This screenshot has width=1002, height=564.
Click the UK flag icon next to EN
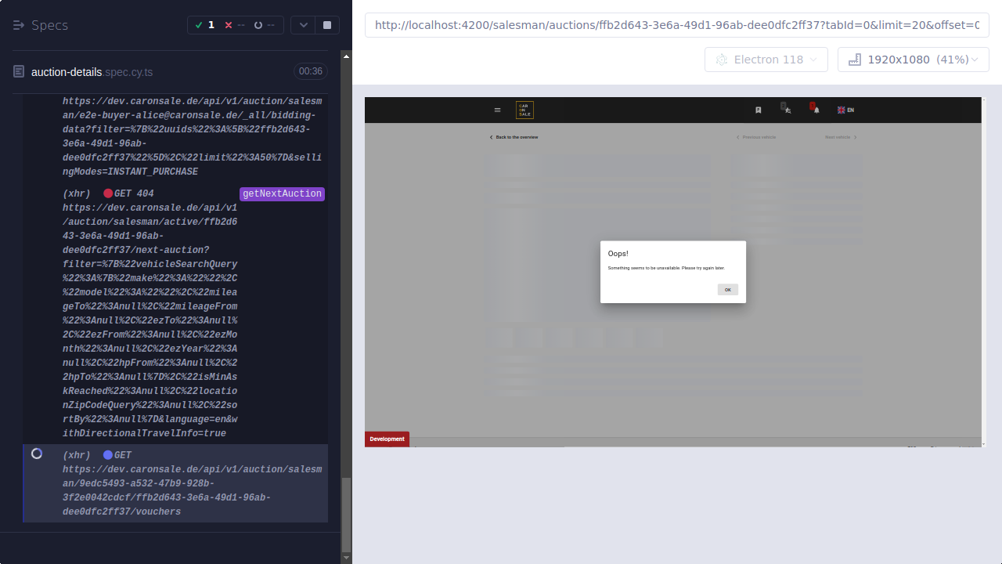pos(840,110)
